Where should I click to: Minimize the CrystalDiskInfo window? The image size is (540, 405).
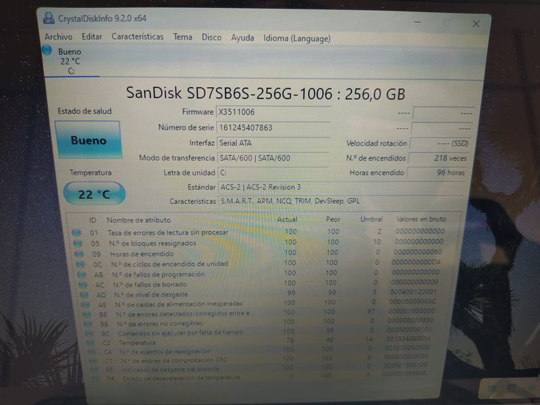[417, 22]
